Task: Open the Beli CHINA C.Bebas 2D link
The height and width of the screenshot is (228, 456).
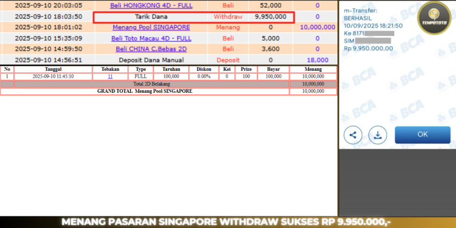Action: 151,49
